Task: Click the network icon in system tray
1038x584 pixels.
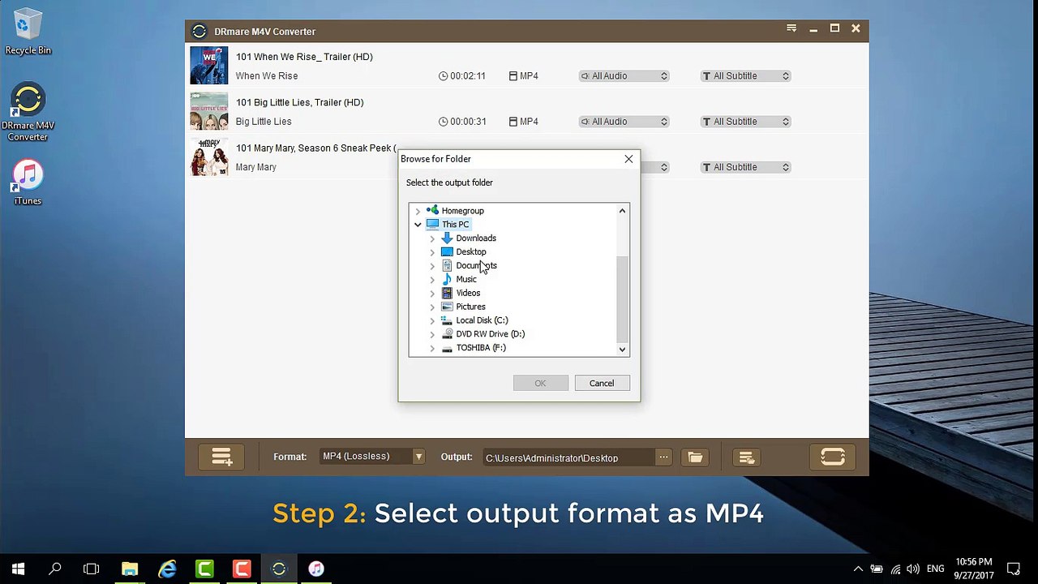Action: click(x=895, y=569)
